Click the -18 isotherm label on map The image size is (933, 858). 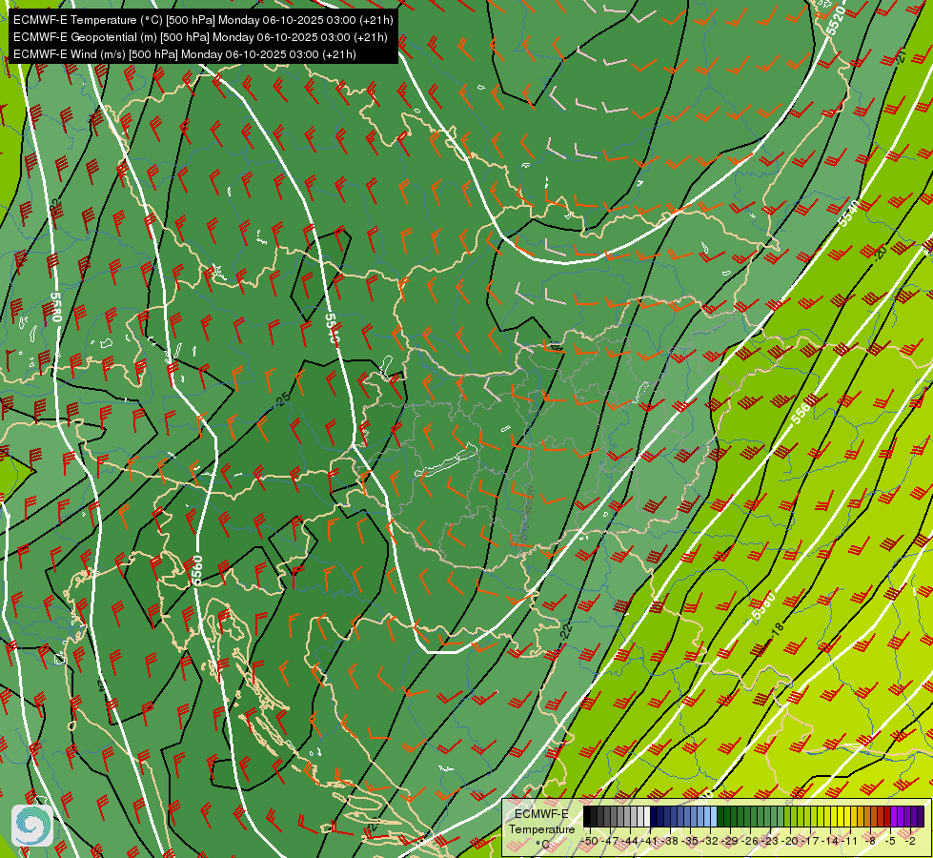778,629
